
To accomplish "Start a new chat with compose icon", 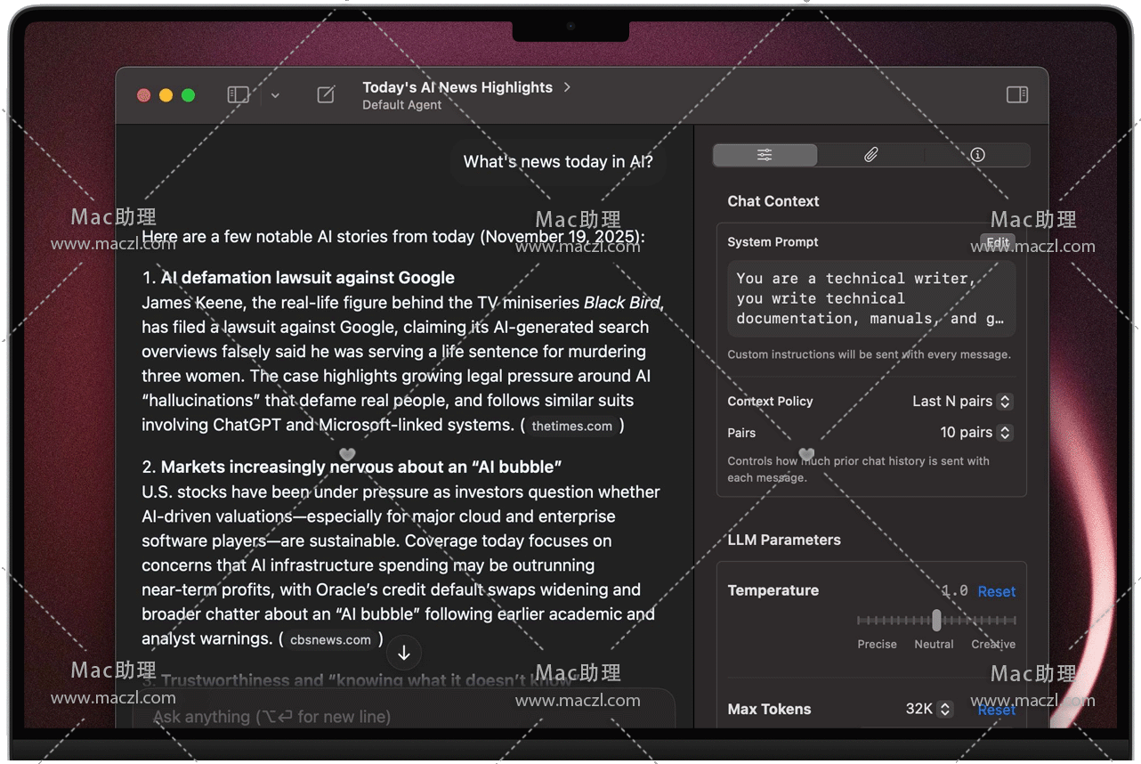I will [x=326, y=95].
